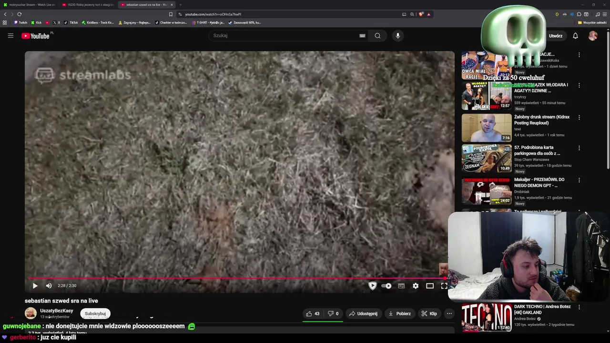Viewport: 610px width, 343px height.
Task: Play the video
Action: pyautogui.click(x=35, y=286)
